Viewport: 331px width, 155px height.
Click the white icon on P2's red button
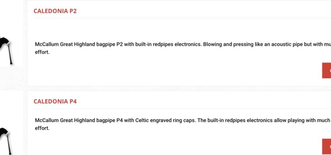(x=329, y=71)
